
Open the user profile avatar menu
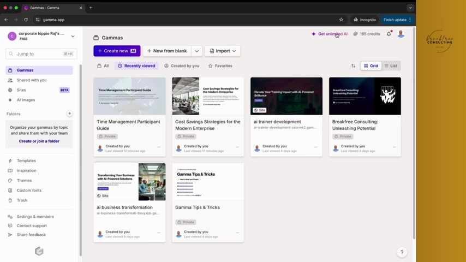(401, 34)
